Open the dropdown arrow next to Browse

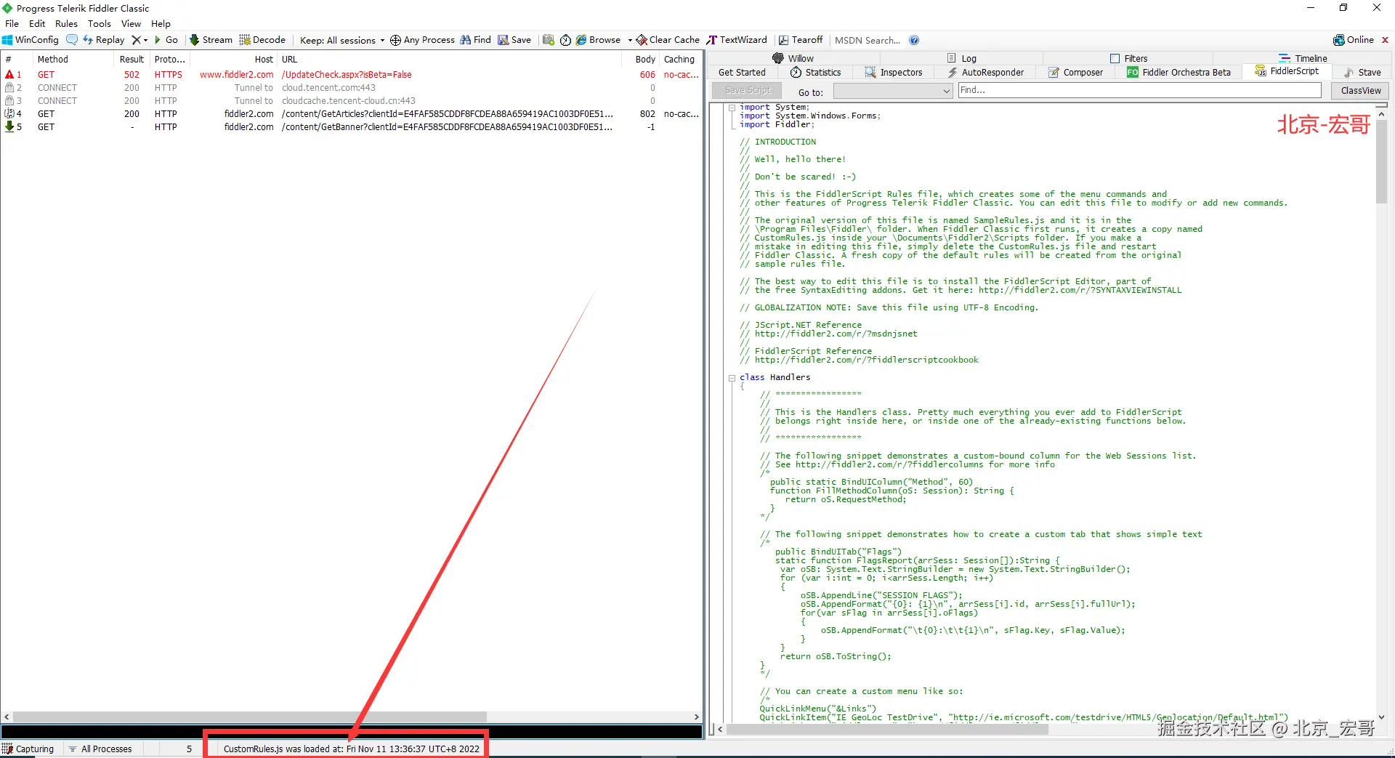pyautogui.click(x=630, y=40)
